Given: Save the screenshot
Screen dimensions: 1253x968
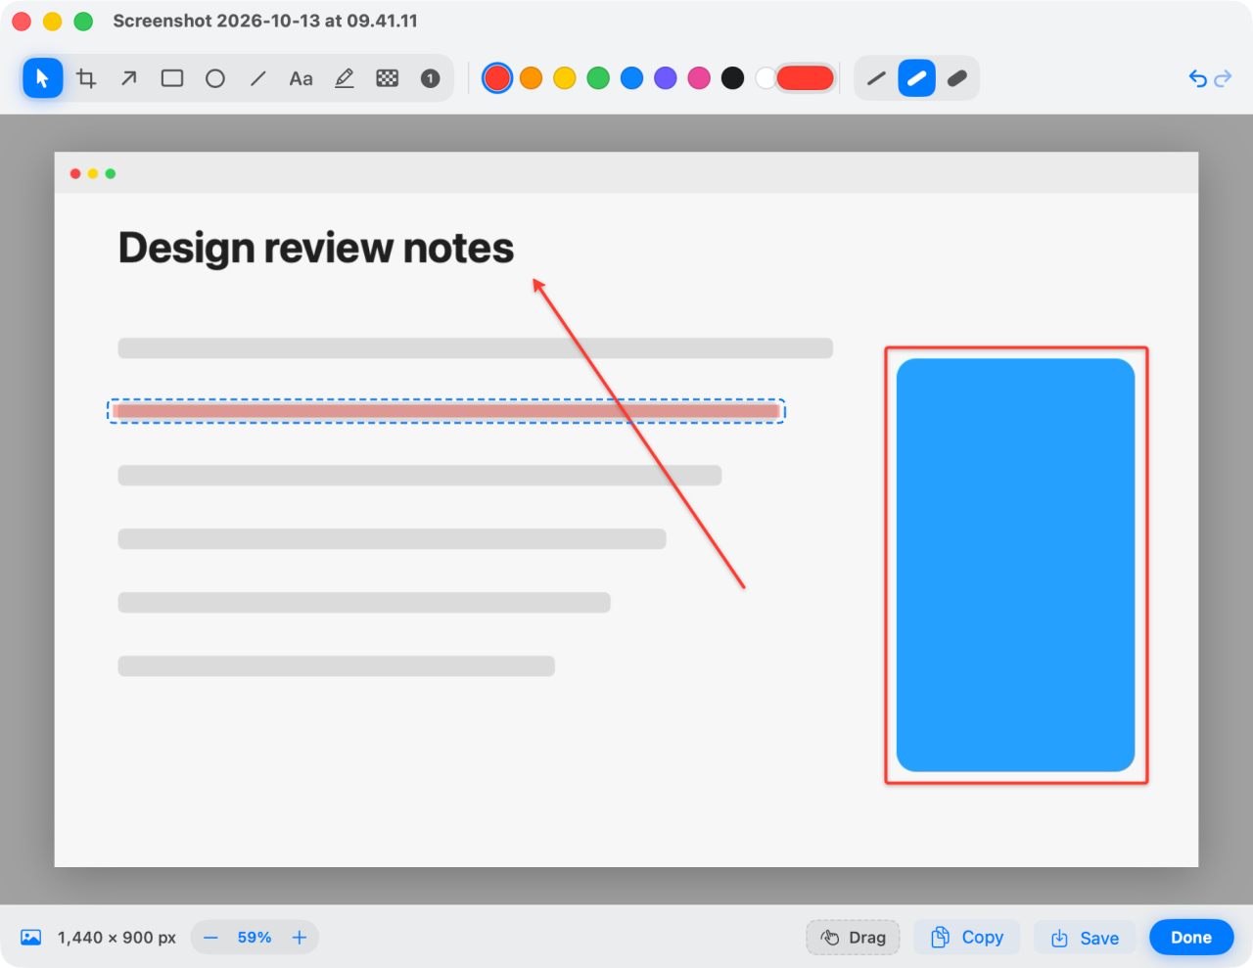Looking at the screenshot, I should [x=1085, y=938].
